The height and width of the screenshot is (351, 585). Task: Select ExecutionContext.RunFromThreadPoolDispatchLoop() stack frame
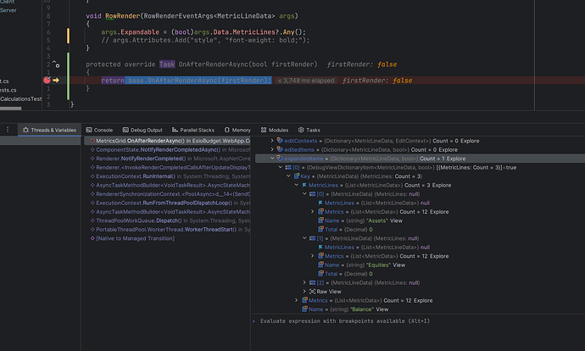coord(167,203)
